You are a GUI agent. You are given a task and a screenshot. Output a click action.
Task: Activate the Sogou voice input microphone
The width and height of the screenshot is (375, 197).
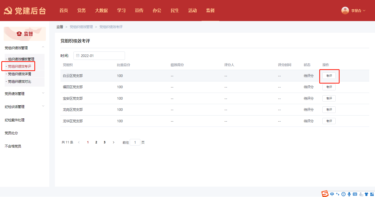pos(349,194)
